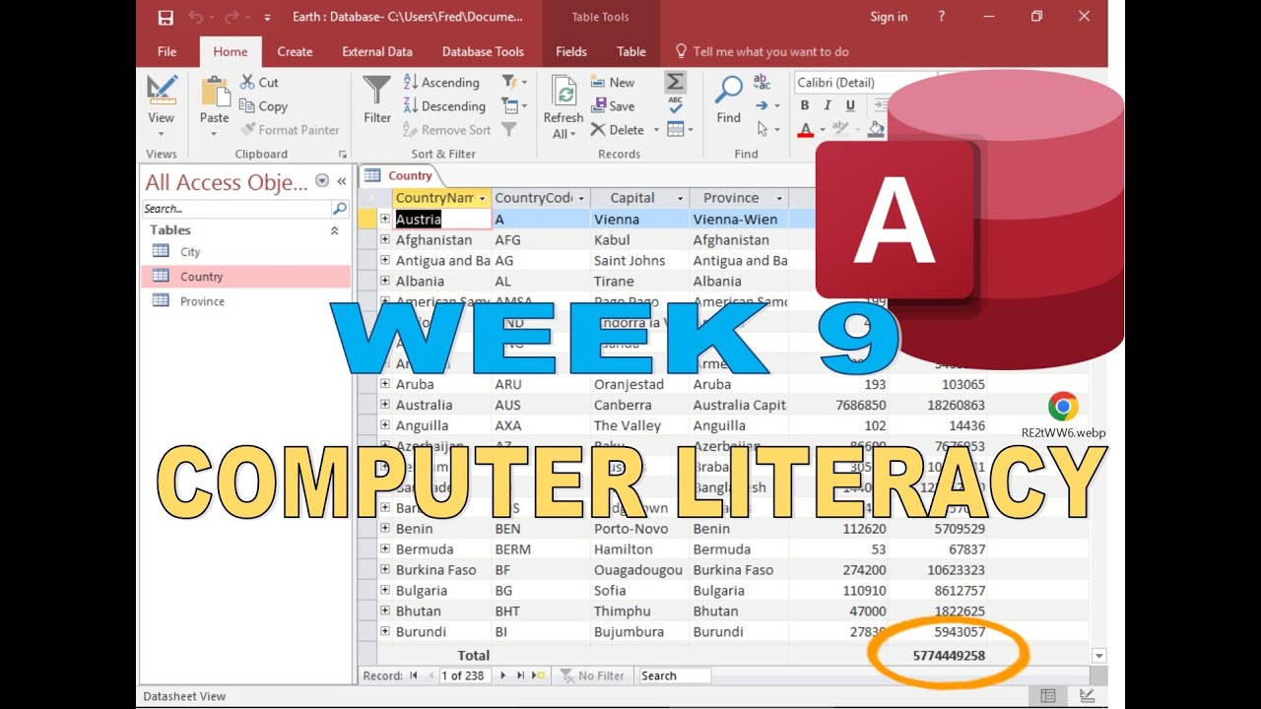The image size is (1261, 709).
Task: Sort the column Descending
Action: [443, 106]
